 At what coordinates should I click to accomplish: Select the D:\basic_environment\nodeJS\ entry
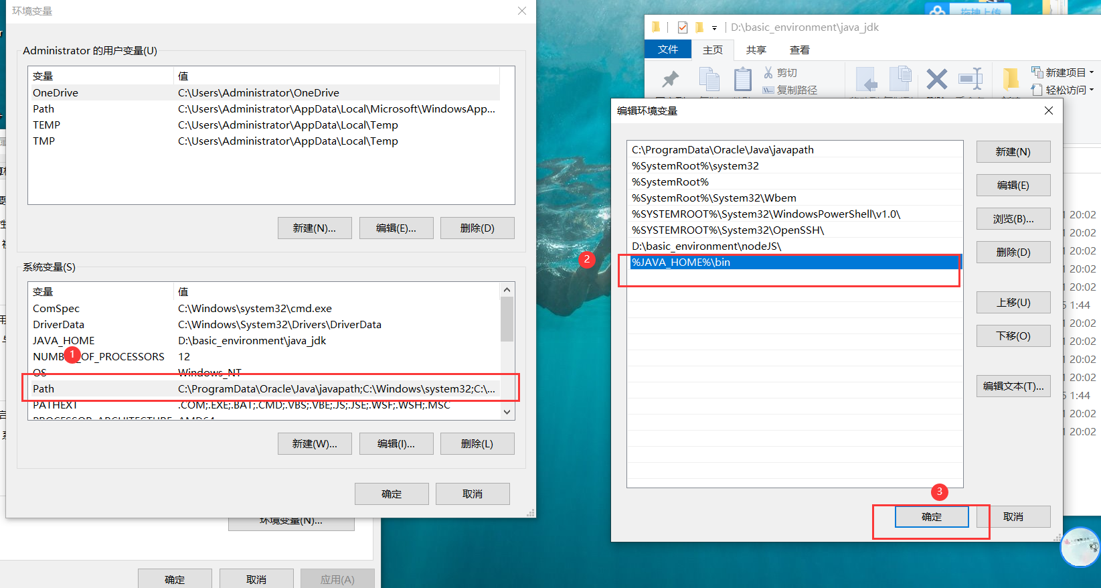pos(794,246)
